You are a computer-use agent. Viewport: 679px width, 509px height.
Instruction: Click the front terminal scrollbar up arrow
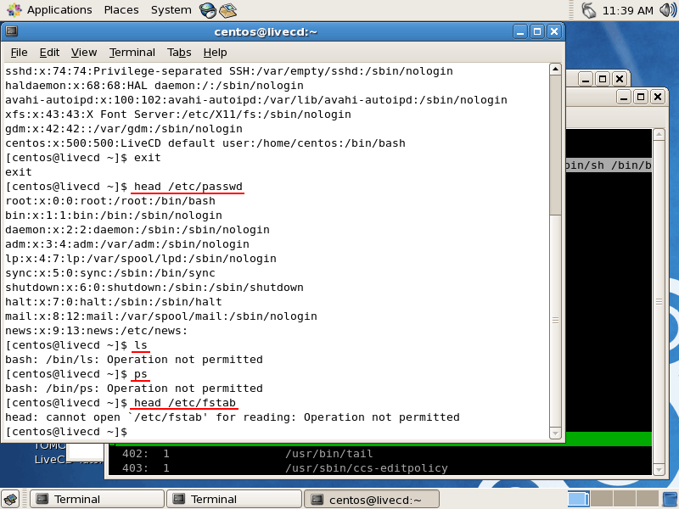click(x=555, y=70)
